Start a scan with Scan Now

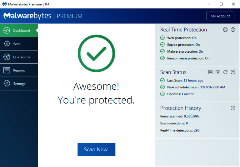click(x=97, y=149)
